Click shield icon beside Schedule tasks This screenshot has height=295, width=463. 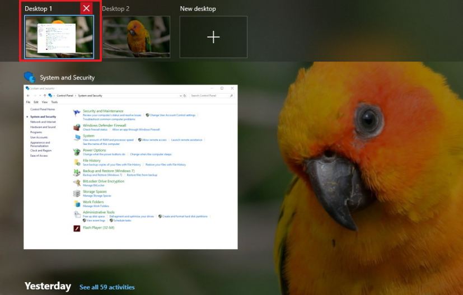[111, 221]
